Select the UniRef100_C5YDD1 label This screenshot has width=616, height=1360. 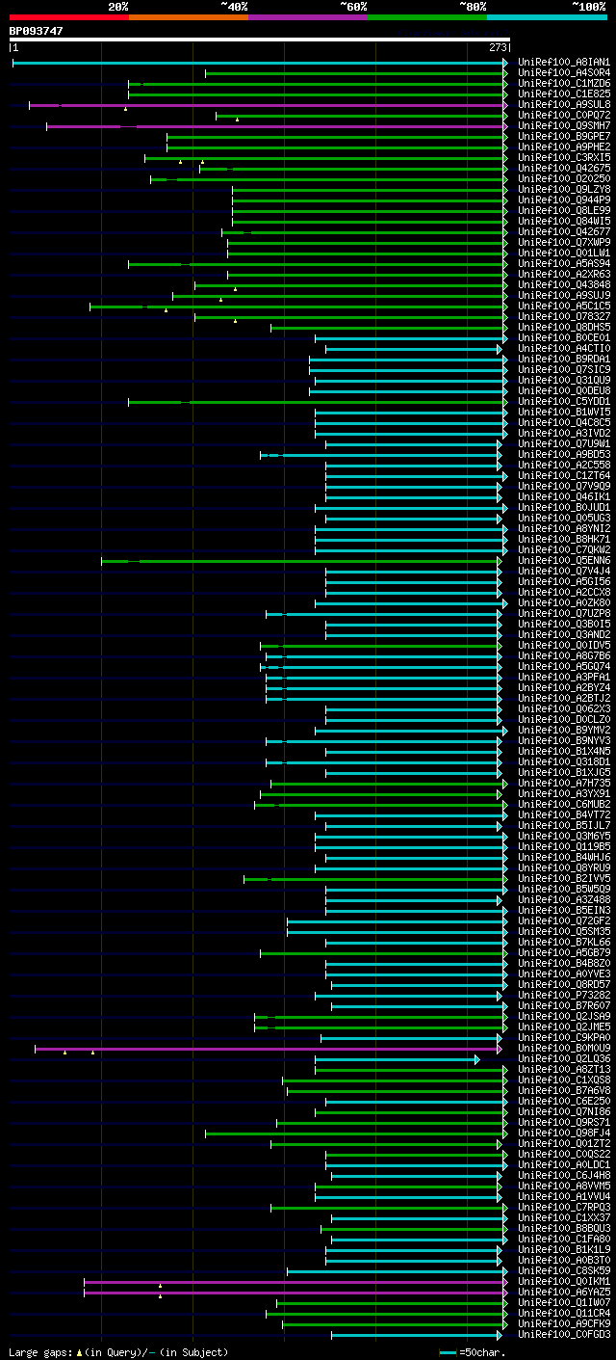click(564, 402)
